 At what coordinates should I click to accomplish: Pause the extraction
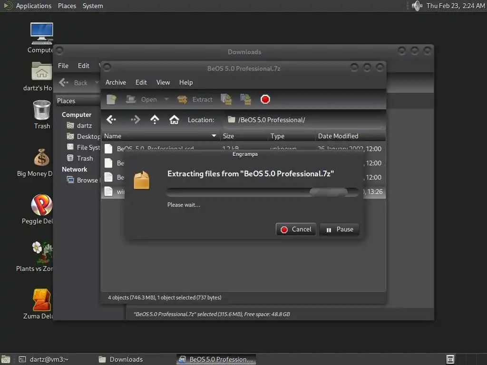point(339,230)
